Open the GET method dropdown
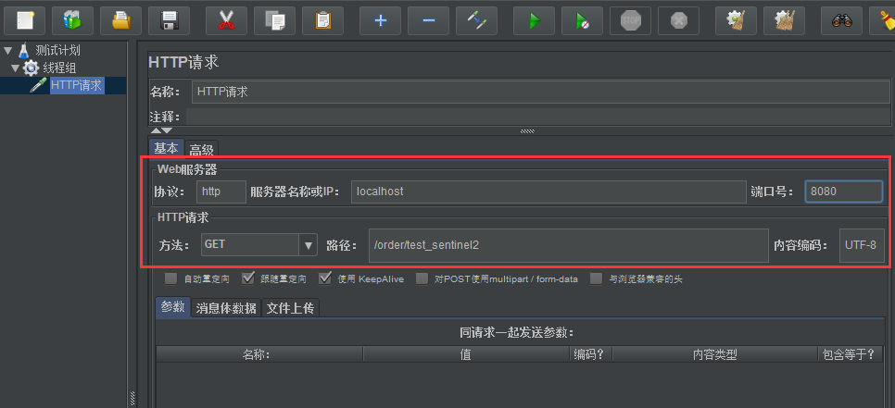 click(x=309, y=245)
